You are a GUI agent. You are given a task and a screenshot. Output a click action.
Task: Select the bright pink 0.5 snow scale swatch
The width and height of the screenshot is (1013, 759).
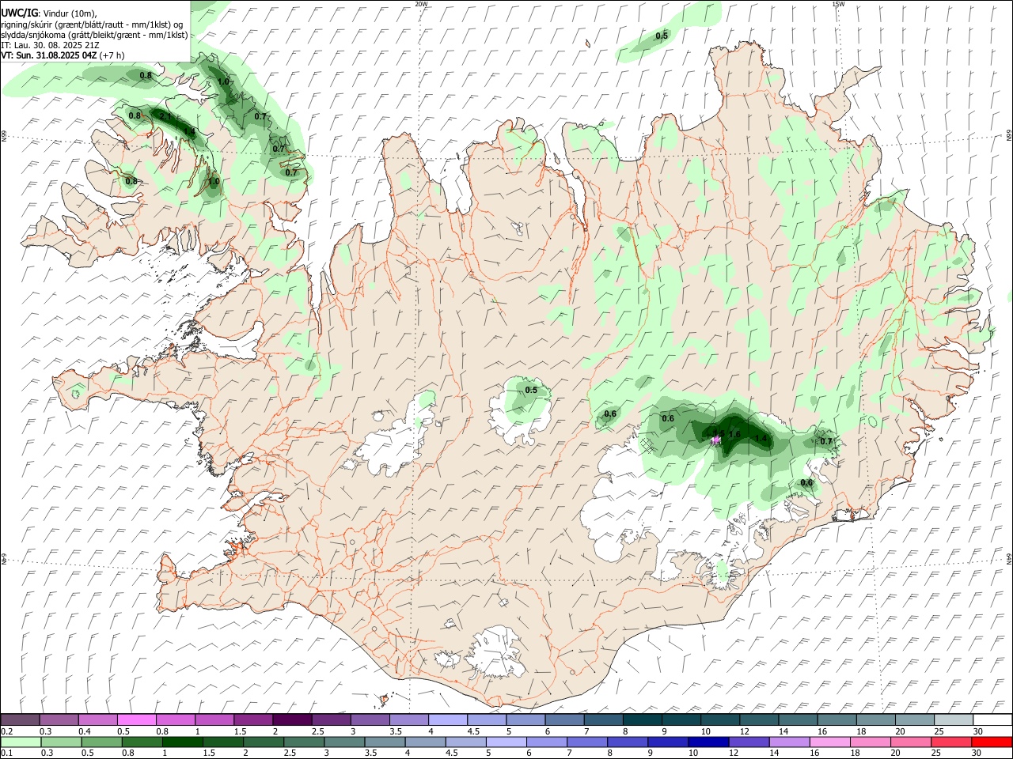pyautogui.click(x=137, y=719)
